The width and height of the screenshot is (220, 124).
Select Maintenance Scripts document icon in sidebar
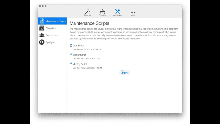42,21
